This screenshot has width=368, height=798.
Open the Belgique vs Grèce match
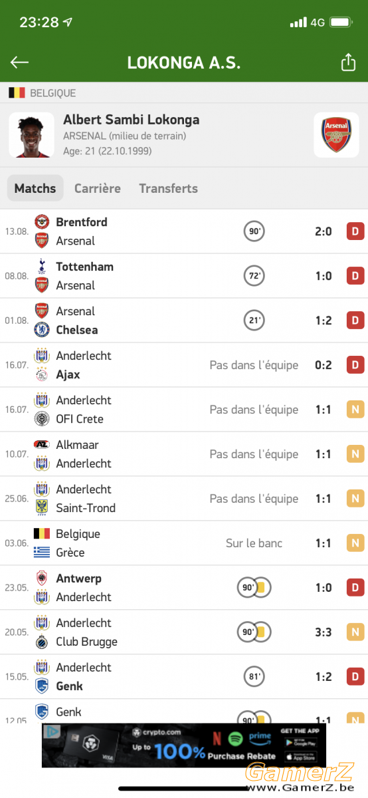[184, 543]
